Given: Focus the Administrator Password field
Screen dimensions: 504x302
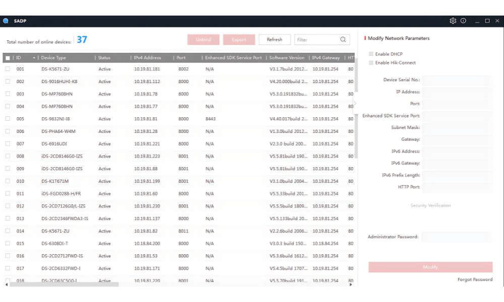Looking at the screenshot, I should [457, 237].
